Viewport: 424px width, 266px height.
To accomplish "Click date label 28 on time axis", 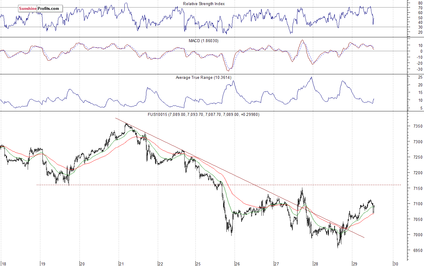I will [316, 264].
